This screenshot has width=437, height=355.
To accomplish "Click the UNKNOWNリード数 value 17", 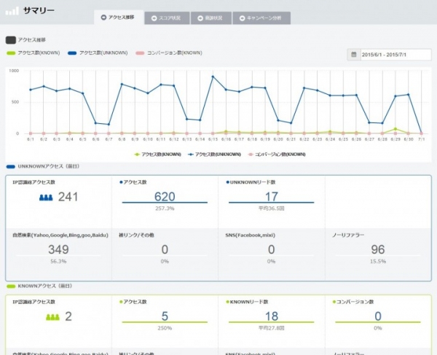I will coord(272,197).
